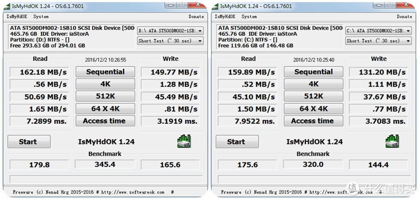Click the Access time button in the left window
The width and height of the screenshot is (419, 200).
(x=105, y=121)
